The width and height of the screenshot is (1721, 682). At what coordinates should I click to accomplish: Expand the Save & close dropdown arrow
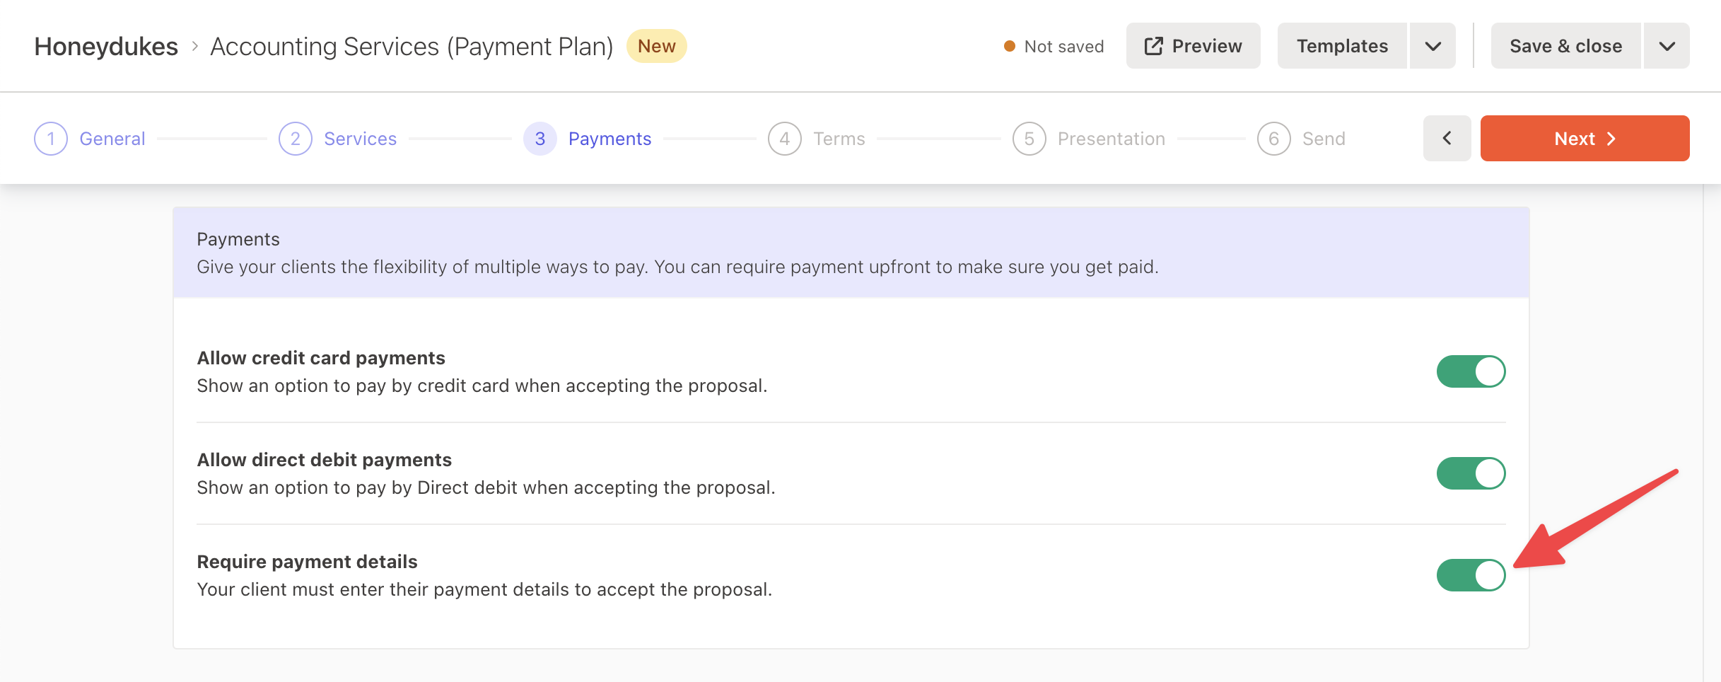pyautogui.click(x=1667, y=46)
